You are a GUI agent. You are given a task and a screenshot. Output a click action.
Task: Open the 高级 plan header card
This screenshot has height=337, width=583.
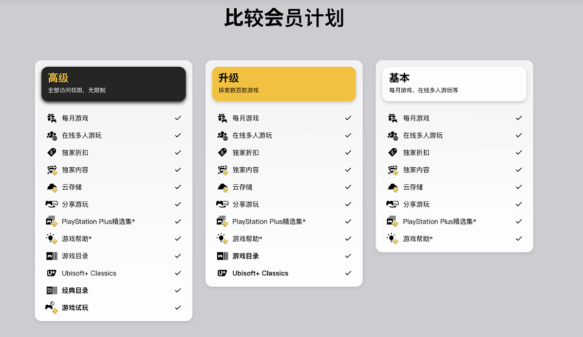click(x=113, y=84)
